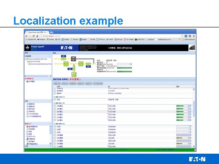Screen dimensions: 219x164
Task: Reload the page with the refresh icon
Action: coord(34,36)
